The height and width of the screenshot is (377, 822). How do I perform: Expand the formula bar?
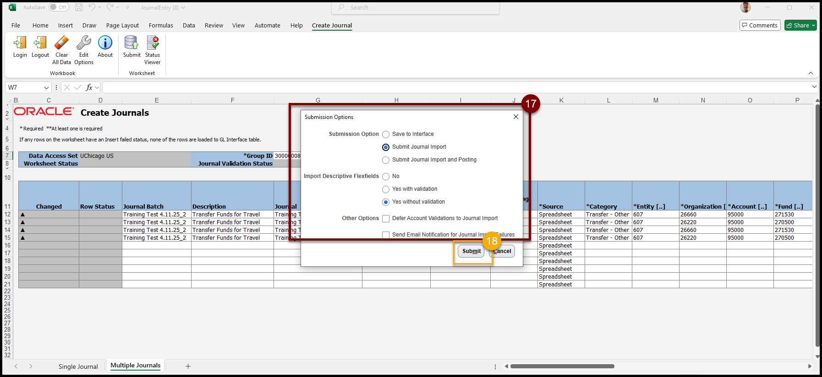(x=814, y=87)
